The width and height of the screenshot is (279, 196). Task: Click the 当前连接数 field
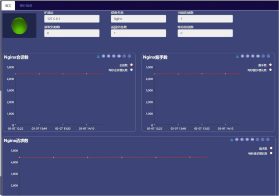[x=205, y=19]
